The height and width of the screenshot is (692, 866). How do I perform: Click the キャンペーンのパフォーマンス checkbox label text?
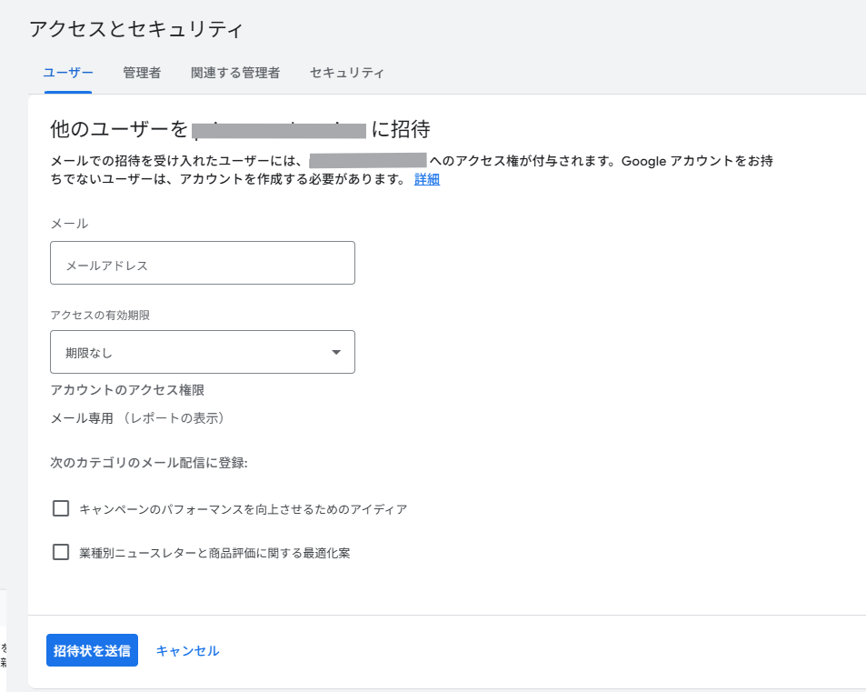pos(243,509)
